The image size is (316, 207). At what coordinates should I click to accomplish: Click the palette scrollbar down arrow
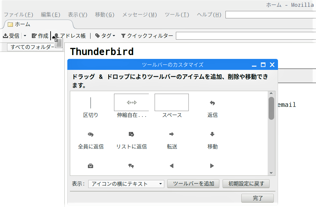pyautogui.click(x=271, y=173)
